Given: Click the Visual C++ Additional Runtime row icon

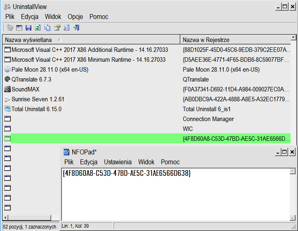Looking at the screenshot, I should (7, 50).
